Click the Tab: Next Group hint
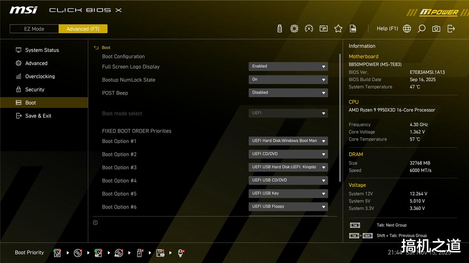The image size is (469, 263). click(392, 225)
